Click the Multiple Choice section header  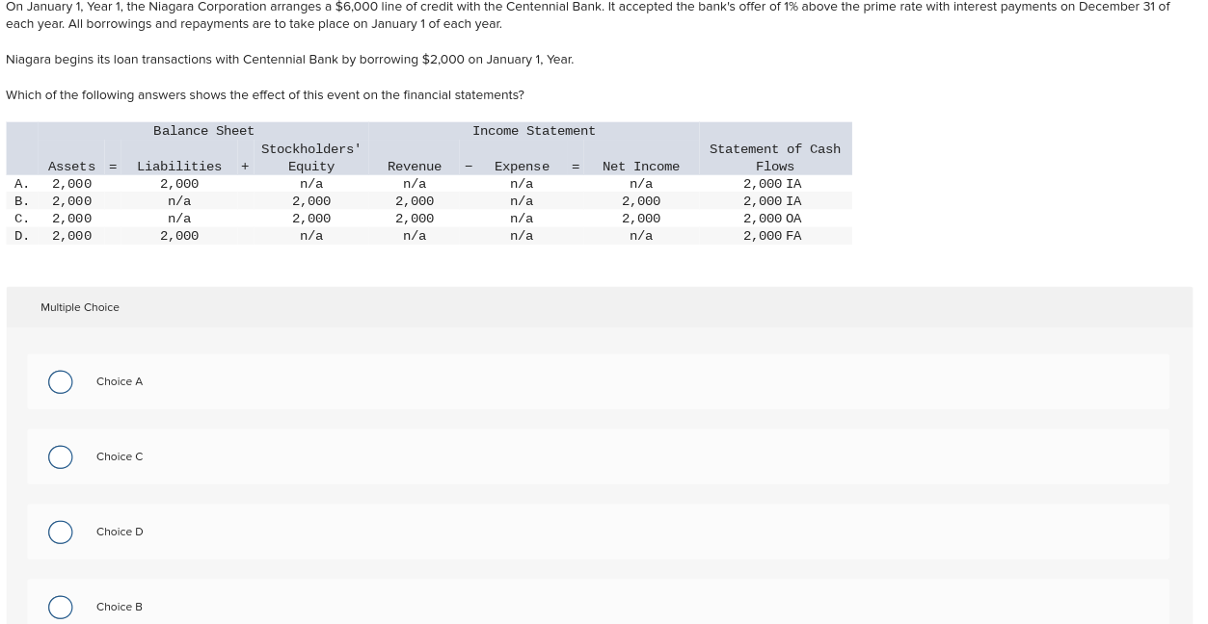click(x=80, y=307)
